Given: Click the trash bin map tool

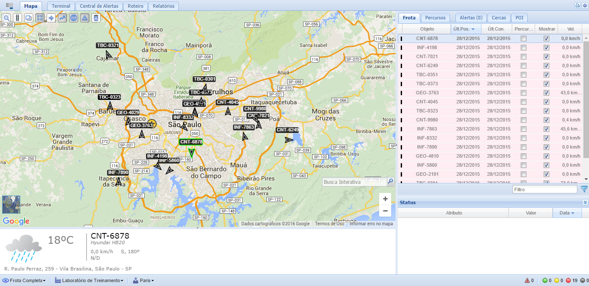Looking at the screenshot, I should tap(96, 18).
